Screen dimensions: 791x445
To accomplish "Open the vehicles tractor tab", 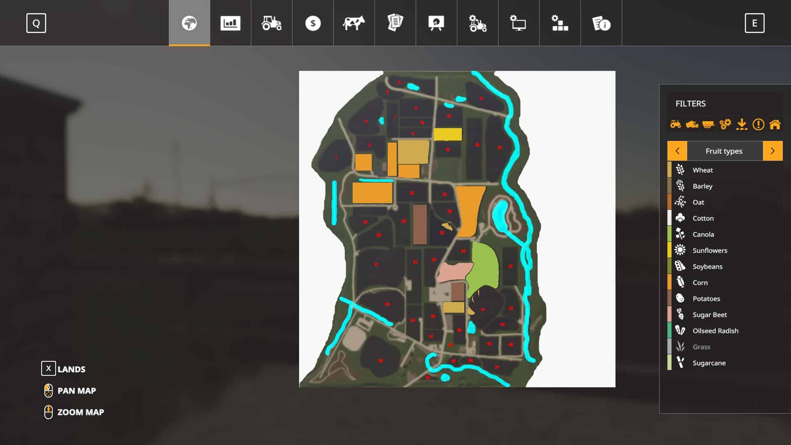I will (271, 23).
